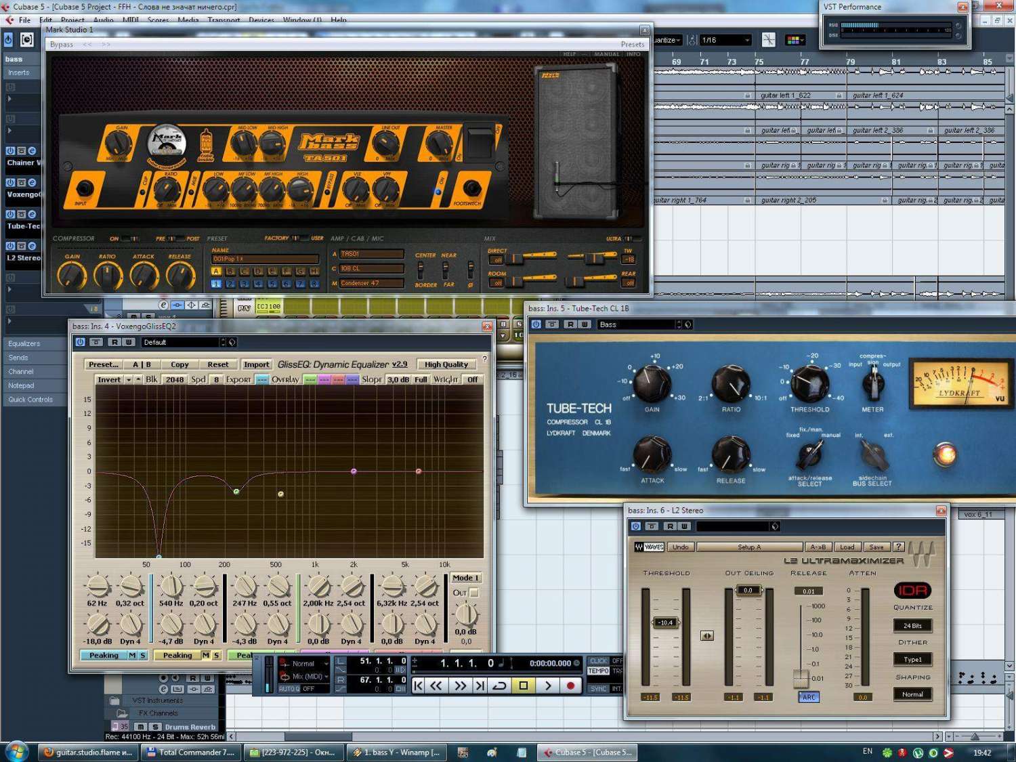Open the Dither Type1 selector in L2

[x=912, y=659]
